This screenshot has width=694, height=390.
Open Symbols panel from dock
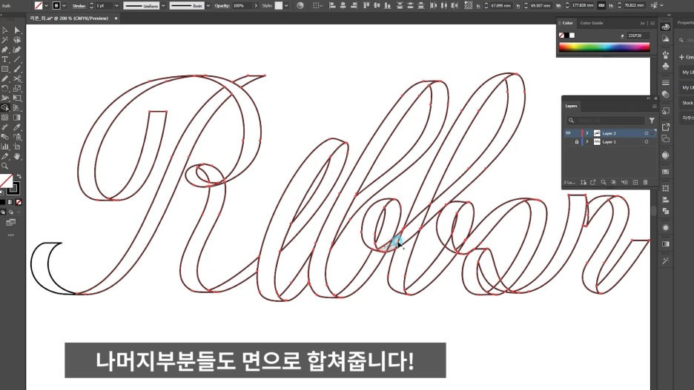pyautogui.click(x=666, y=67)
